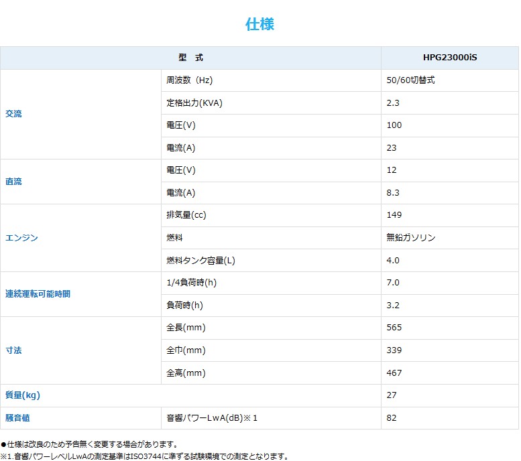This screenshot has height=461, width=521.
Task: Click the 全巾(mm) label
Action: tap(186, 350)
